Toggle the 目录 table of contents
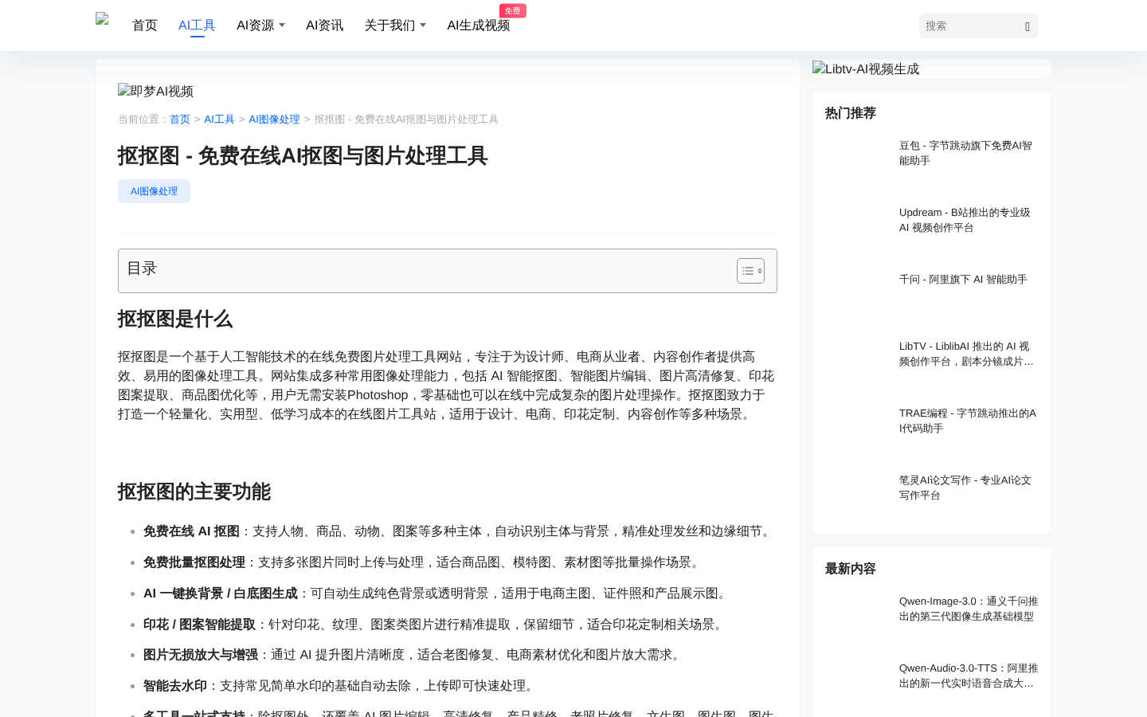The image size is (1147, 717). (750, 271)
